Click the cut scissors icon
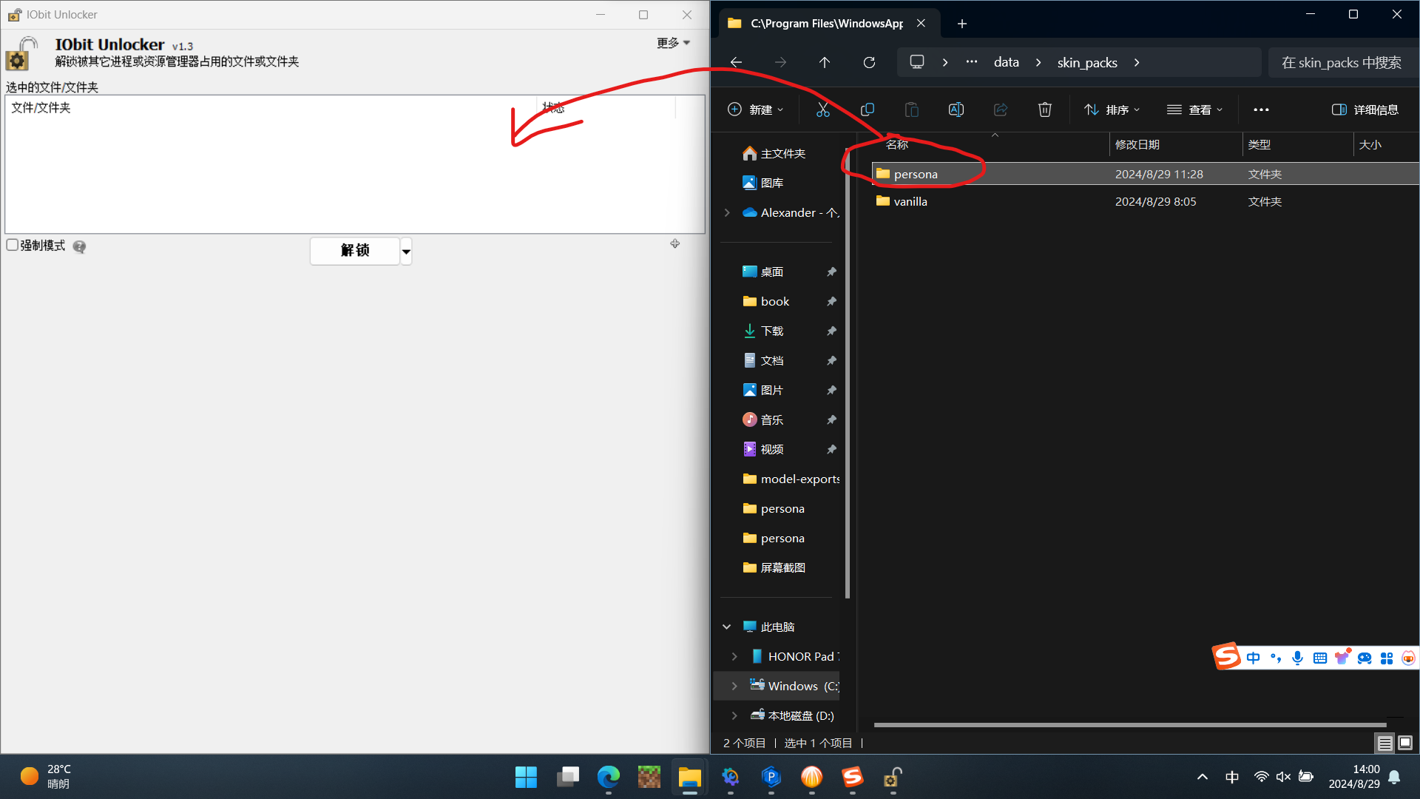1420x799 pixels. coord(822,109)
